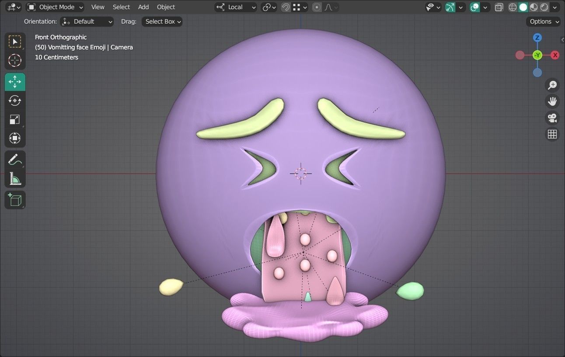Viewport: 565px width, 357px height.
Task: Toggle the camera view icon
Action: [x=552, y=118]
